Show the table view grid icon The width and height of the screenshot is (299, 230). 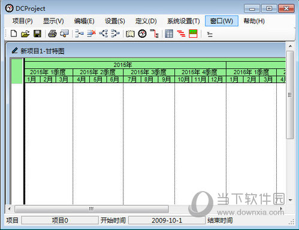[169, 34]
